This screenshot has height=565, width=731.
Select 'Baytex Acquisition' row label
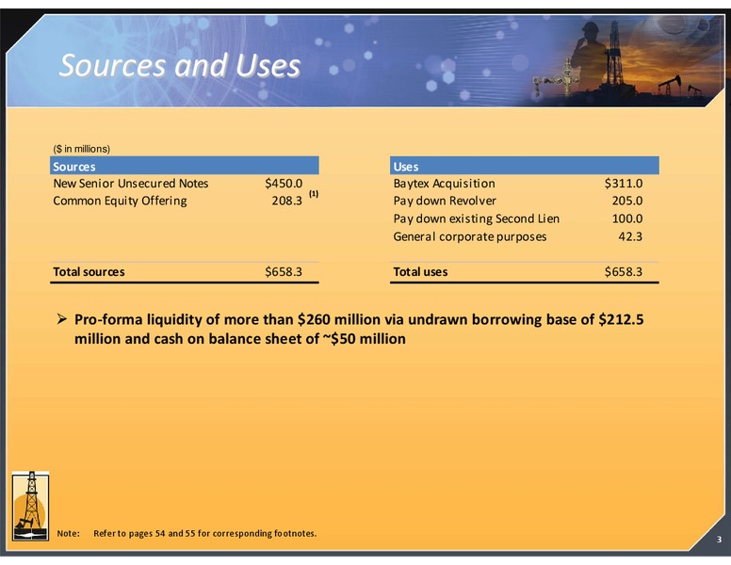444,184
